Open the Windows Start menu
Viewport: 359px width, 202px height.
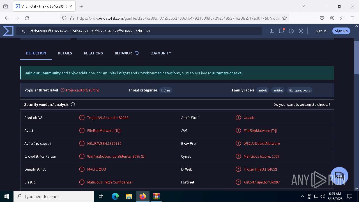[x=7, y=196]
